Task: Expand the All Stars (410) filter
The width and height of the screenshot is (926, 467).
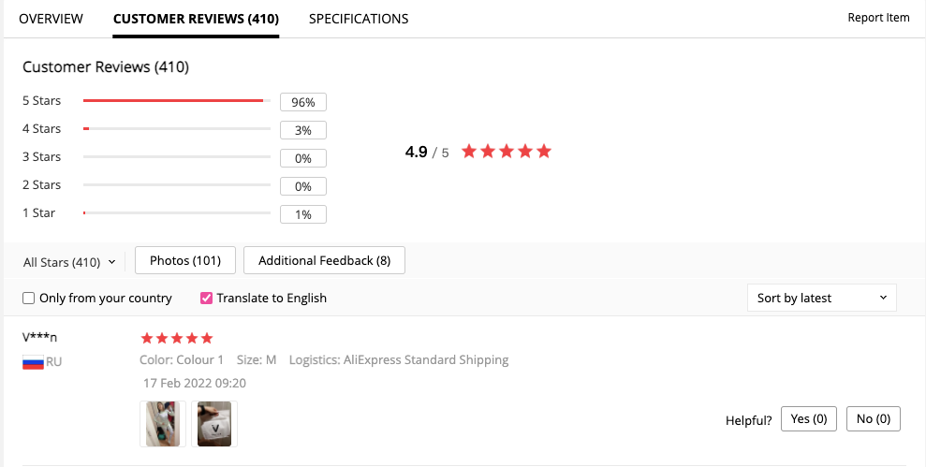Action: coord(69,262)
